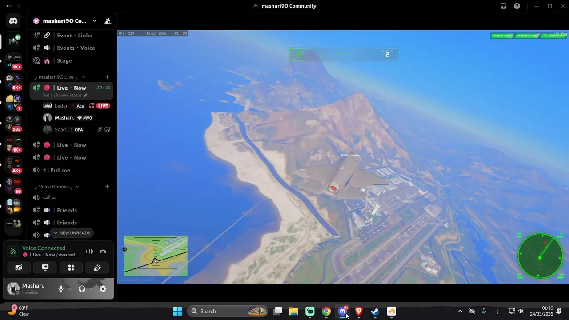The image size is (569, 320).
Task: Disconnect from voice with hang-up icon
Action: click(x=103, y=252)
